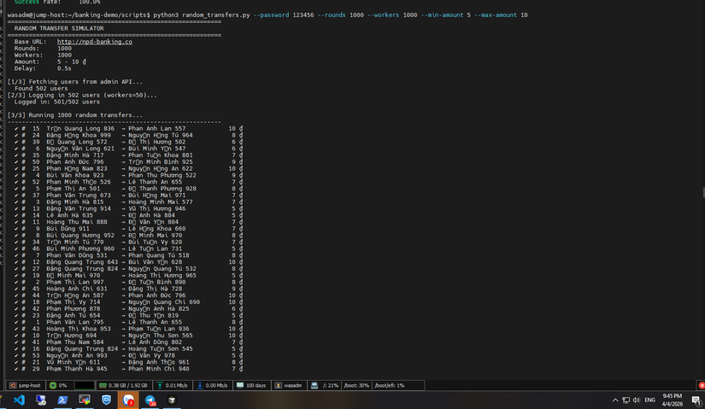Screen dimensions: 705x409
Task: Click 'Logged in: 501/502 users' line
Action: [x=57, y=102]
